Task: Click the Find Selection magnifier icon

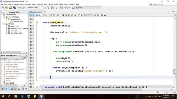Action: [x=63, y=15]
